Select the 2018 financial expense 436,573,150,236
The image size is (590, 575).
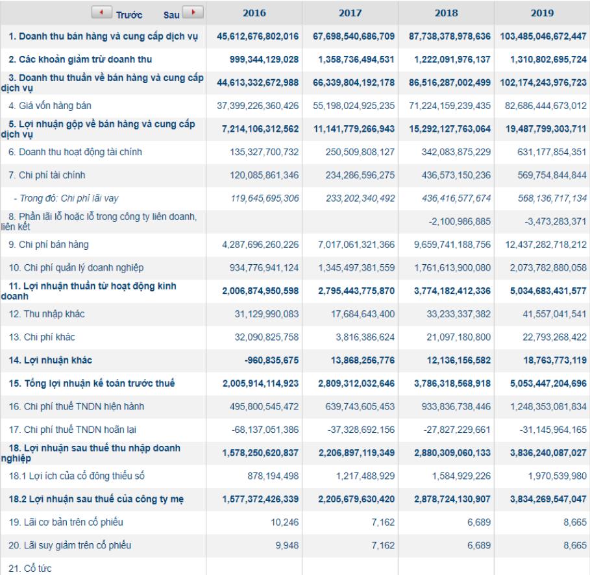(x=456, y=175)
